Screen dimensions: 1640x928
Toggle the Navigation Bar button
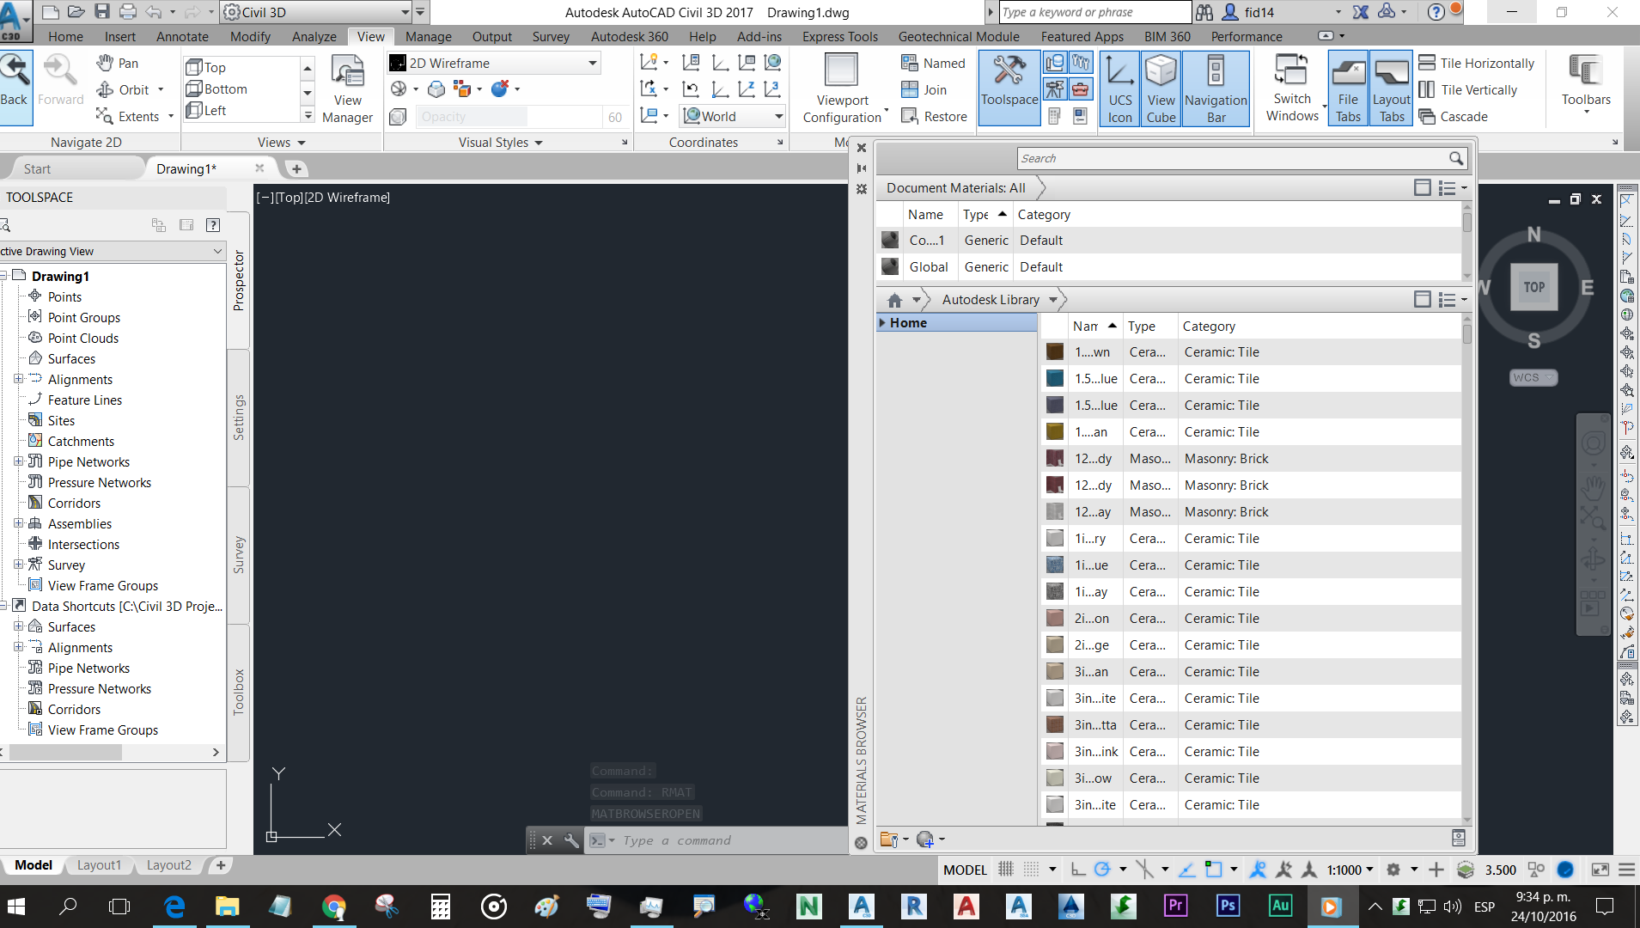[x=1216, y=88]
